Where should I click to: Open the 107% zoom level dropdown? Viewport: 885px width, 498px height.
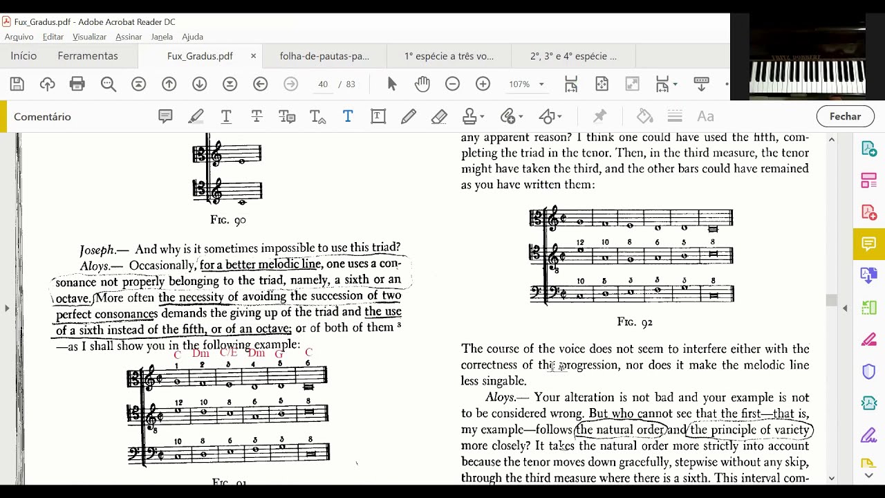pos(541,84)
